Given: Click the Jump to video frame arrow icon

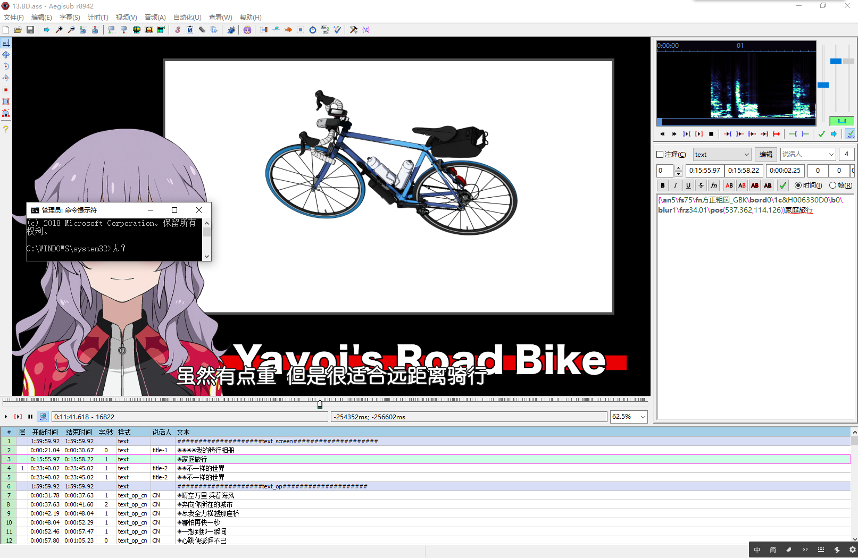Looking at the screenshot, I should [x=47, y=30].
